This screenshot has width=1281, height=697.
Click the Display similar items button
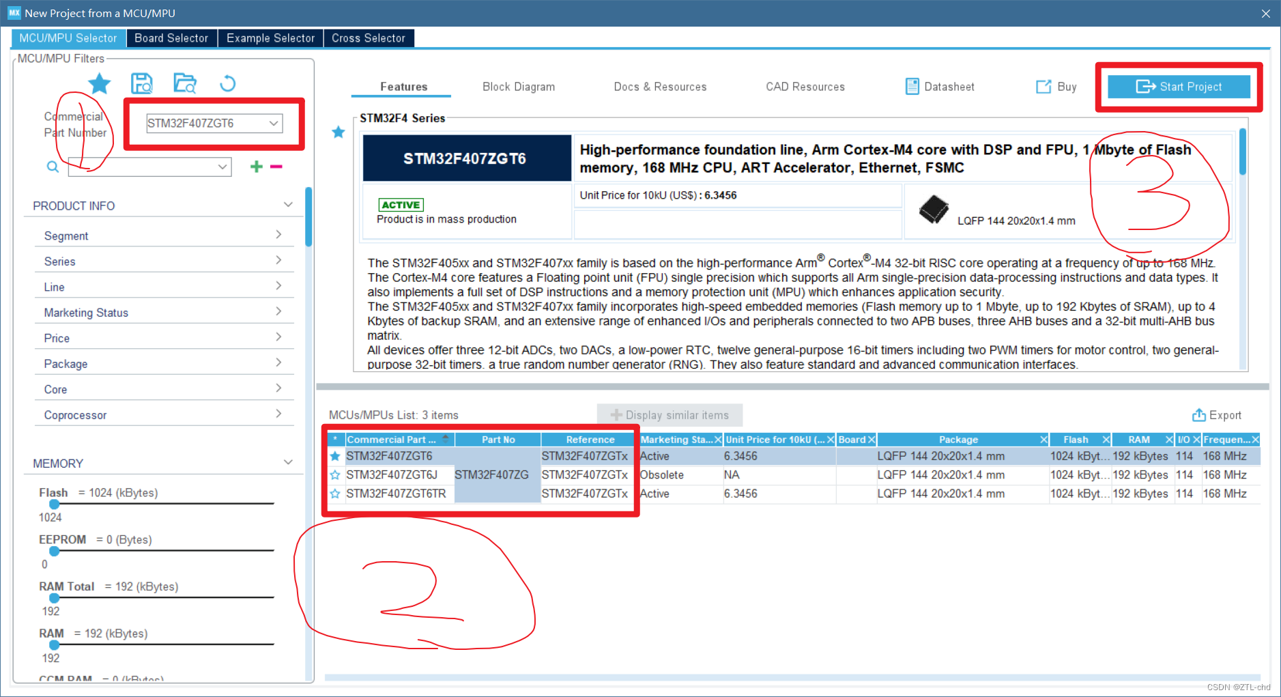pos(670,415)
